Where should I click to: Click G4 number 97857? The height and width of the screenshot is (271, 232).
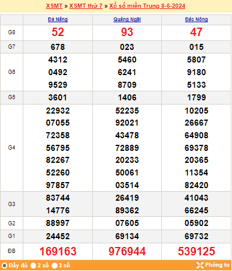[x=58, y=185]
